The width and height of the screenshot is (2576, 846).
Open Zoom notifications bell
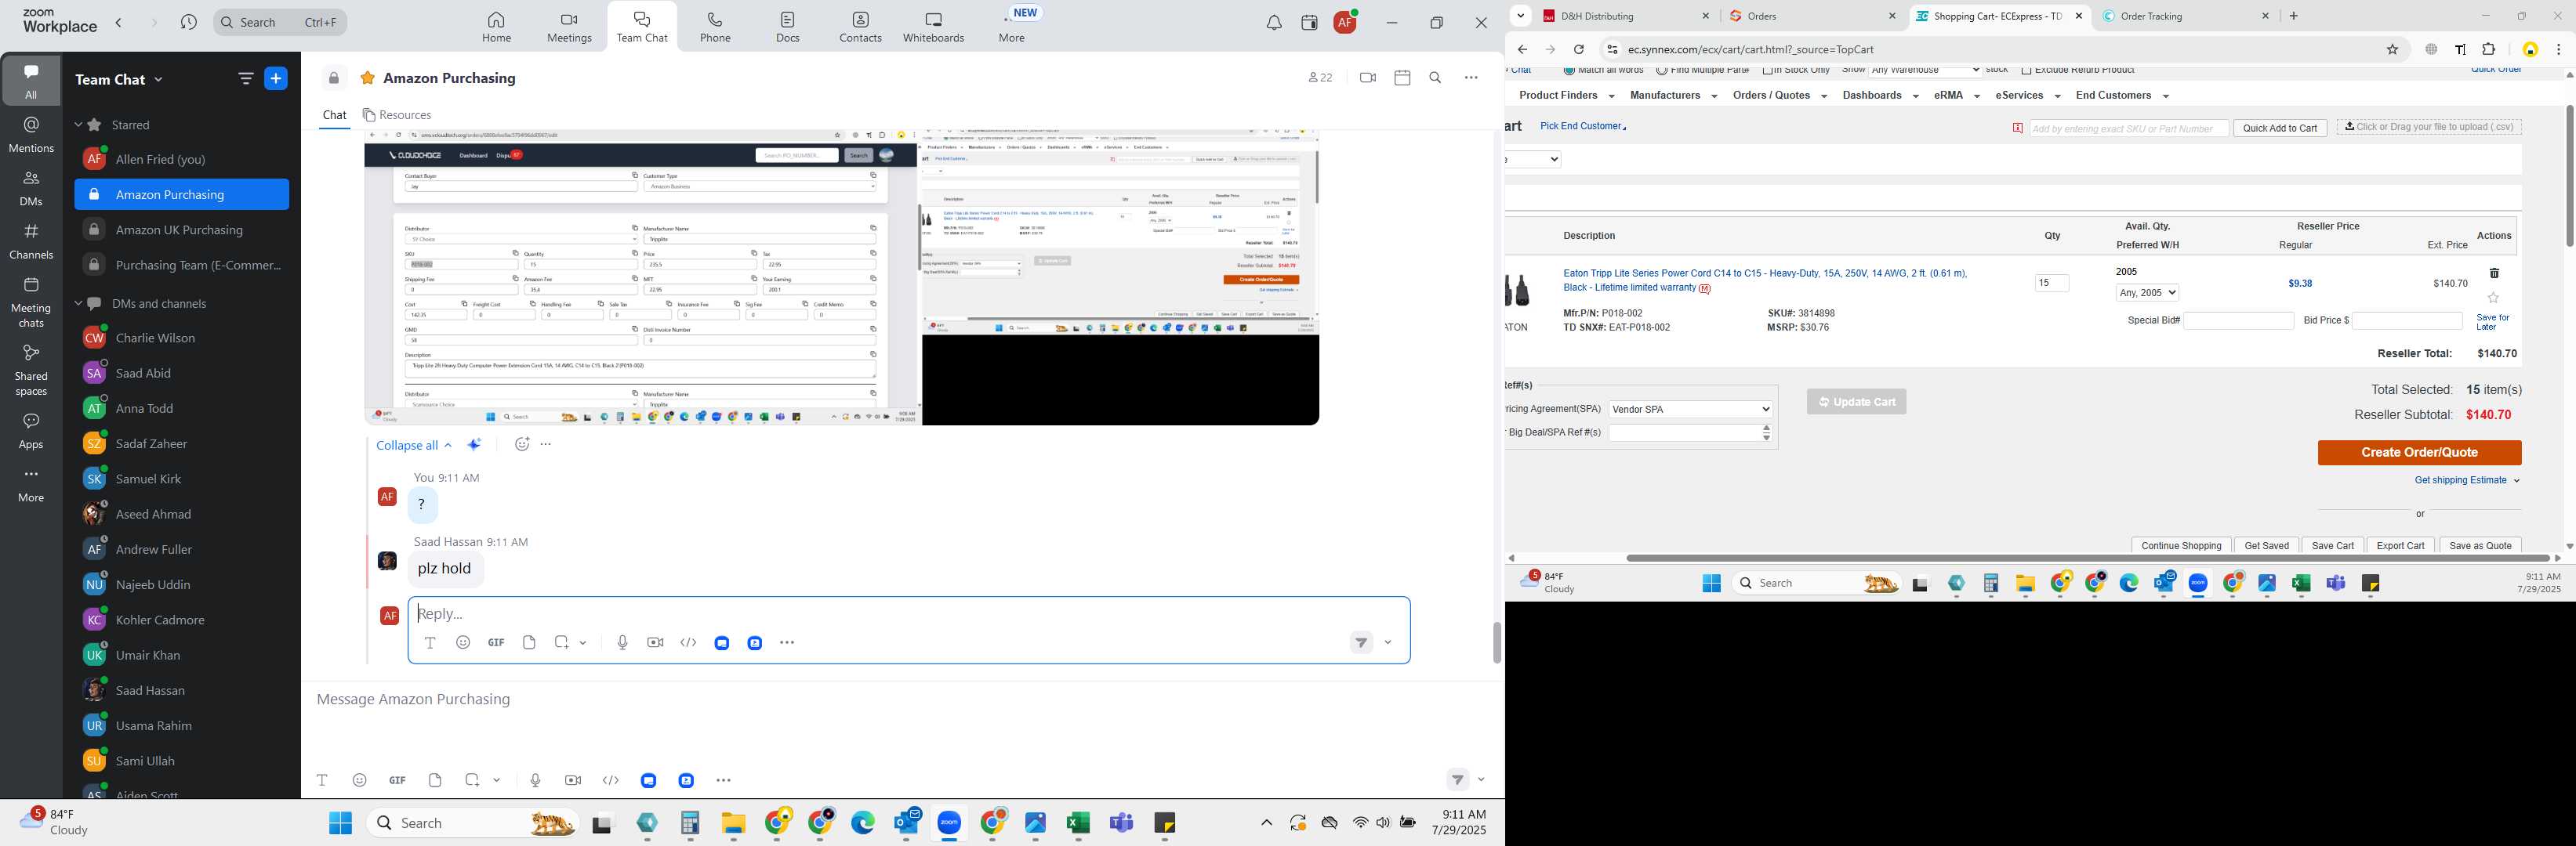1274,22
